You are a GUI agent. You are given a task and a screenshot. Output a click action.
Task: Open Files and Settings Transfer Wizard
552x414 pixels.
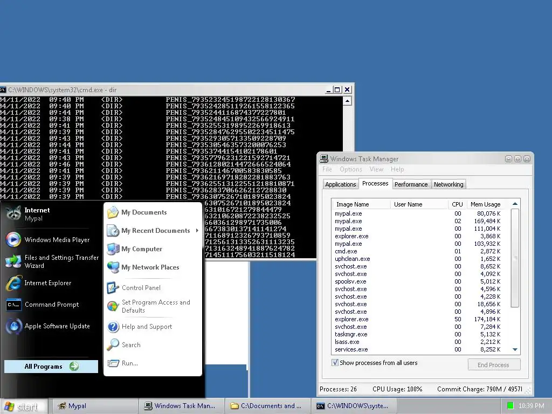tap(52, 261)
